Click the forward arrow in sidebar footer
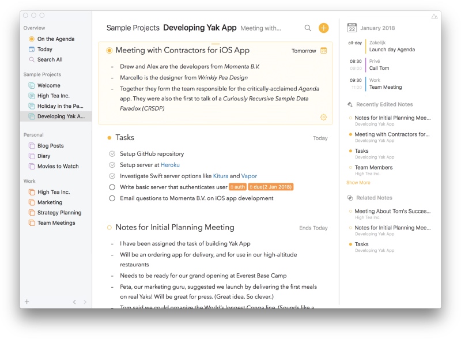Screen dimensions: 461x339 point(85,302)
